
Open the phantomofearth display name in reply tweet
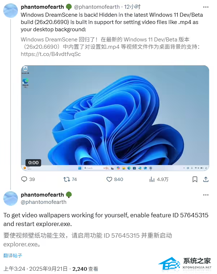[42, 195]
